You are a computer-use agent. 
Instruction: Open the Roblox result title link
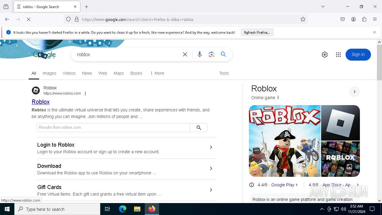[x=41, y=102]
